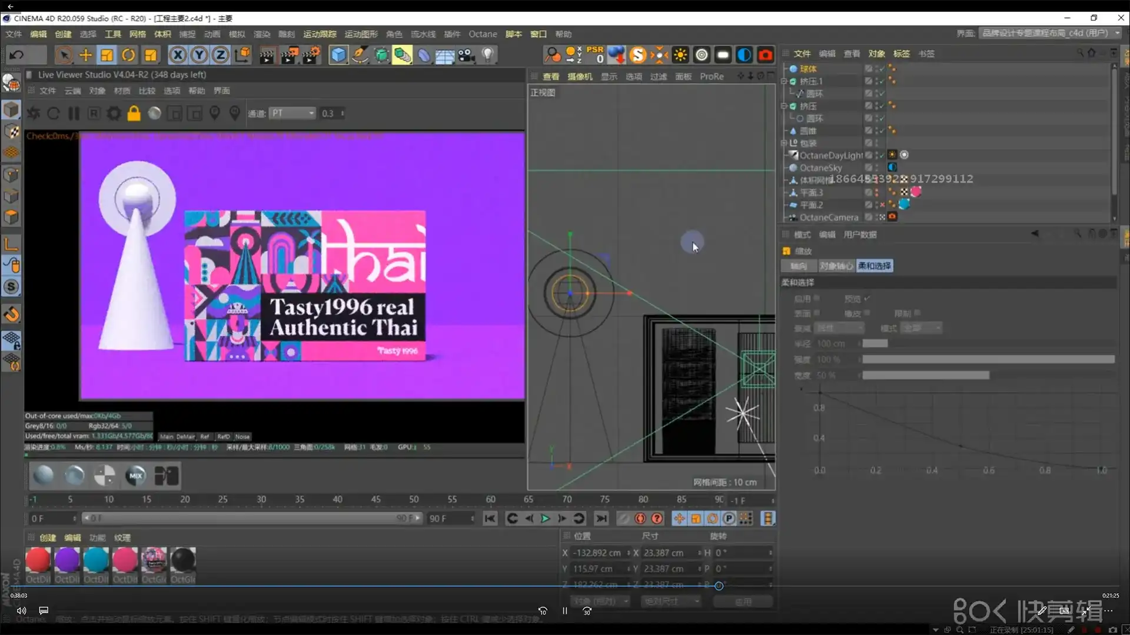Expand the 包装 object group
1130x635 pixels.
pyautogui.click(x=784, y=143)
